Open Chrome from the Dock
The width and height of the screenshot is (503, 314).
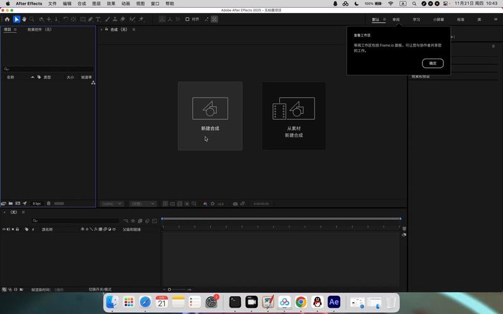click(301, 302)
